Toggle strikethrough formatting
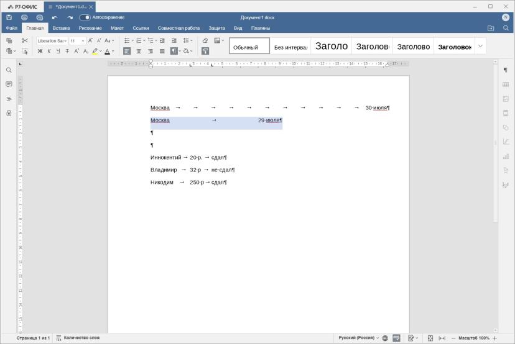Viewport: 515px width, 344px height. 67,51
